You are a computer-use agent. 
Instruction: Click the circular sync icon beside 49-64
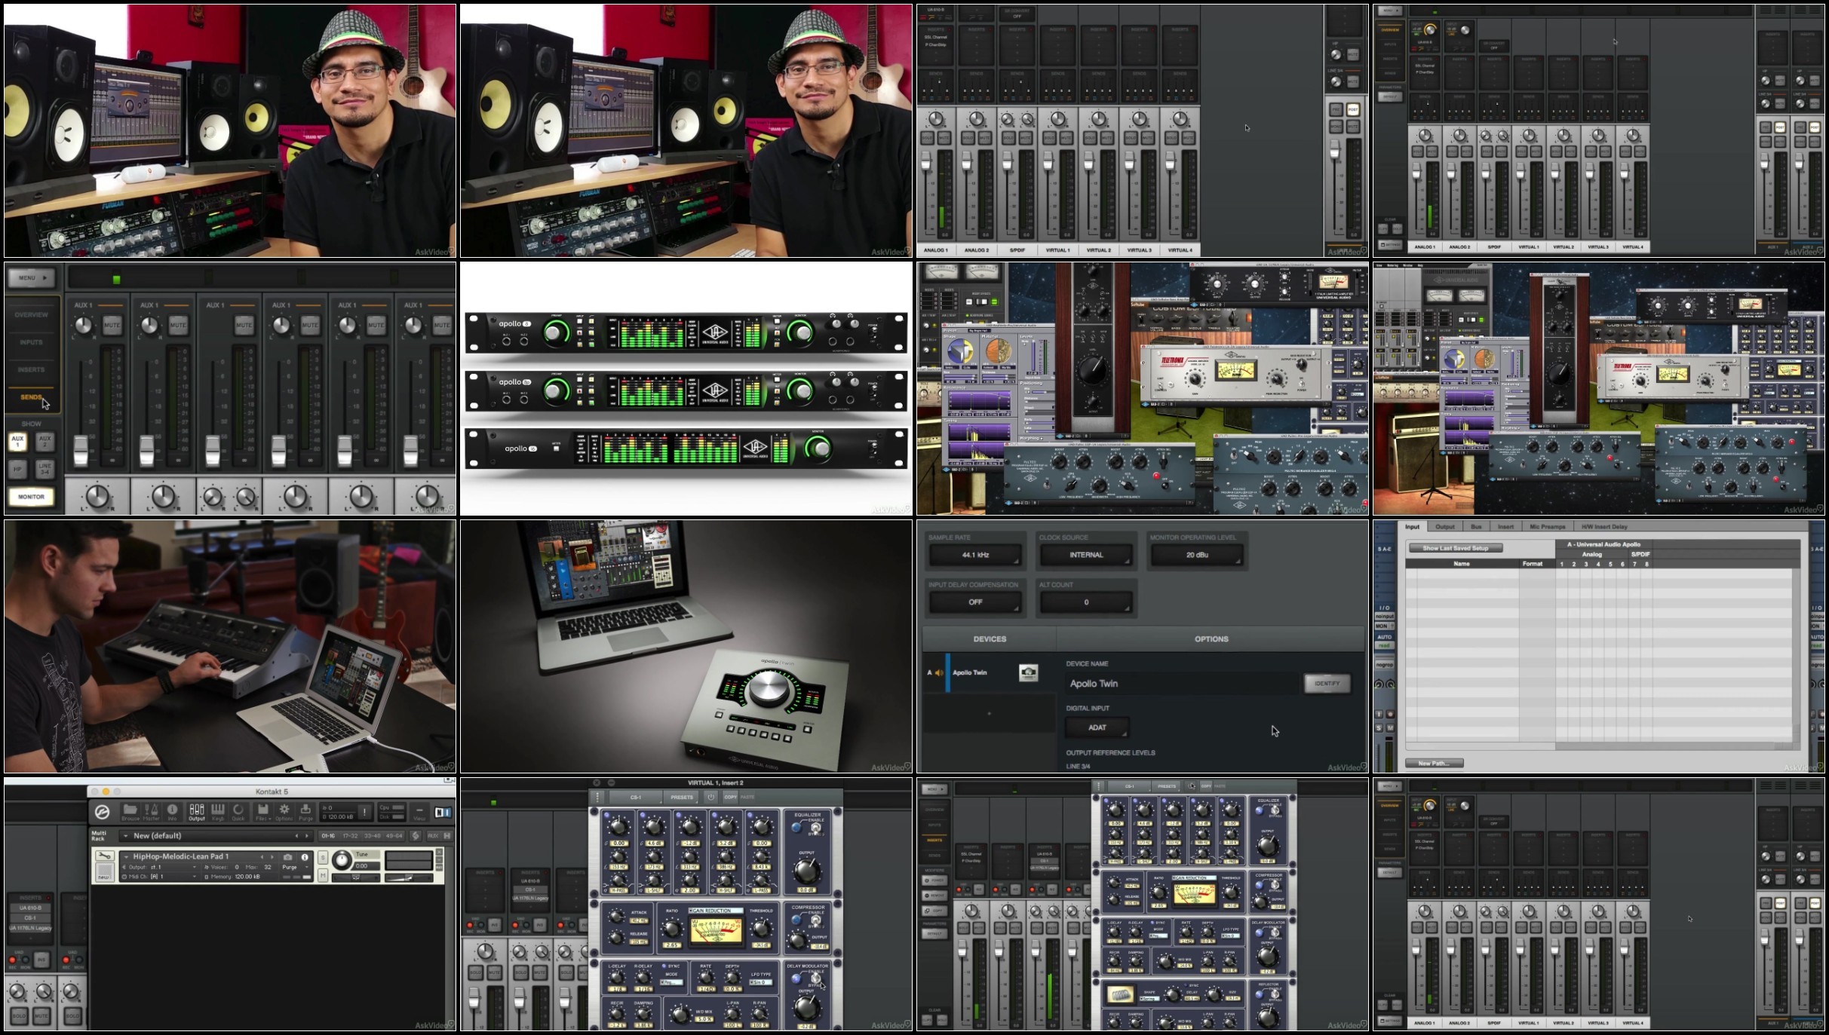[x=416, y=836]
